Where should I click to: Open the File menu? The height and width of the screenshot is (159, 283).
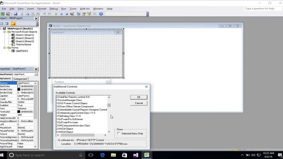[x=4, y=9]
